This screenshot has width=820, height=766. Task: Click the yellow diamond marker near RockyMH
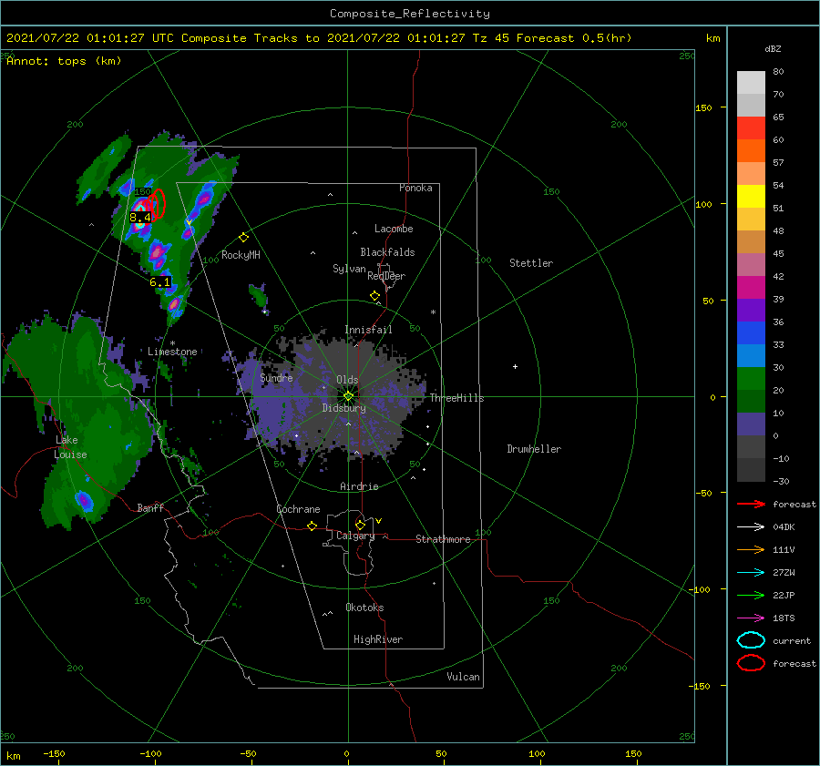243,238
